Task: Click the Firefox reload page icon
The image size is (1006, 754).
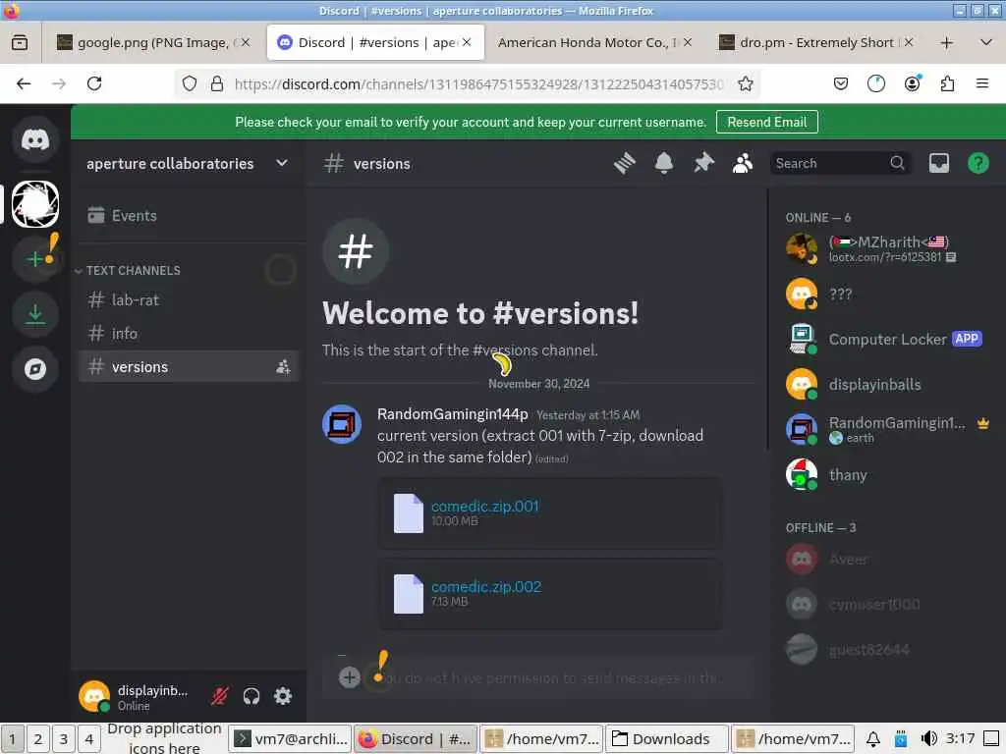Action: tap(94, 83)
